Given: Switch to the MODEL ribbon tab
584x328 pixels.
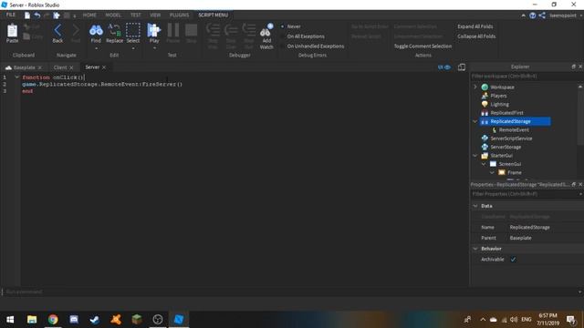Looking at the screenshot, I should click(113, 15).
